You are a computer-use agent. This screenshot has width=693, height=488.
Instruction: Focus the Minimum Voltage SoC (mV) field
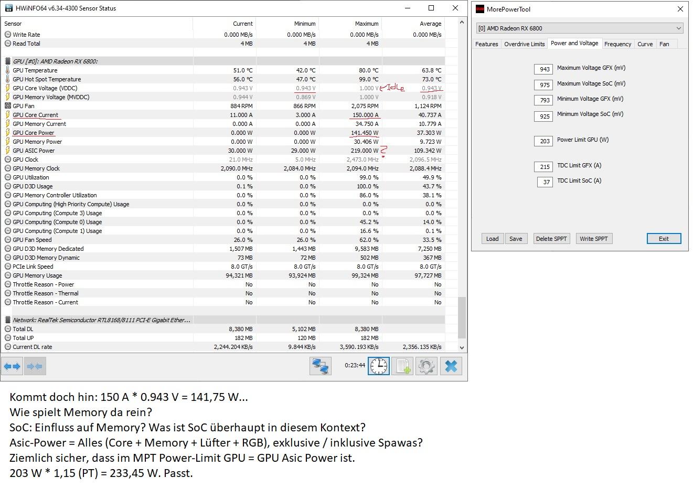click(x=543, y=116)
